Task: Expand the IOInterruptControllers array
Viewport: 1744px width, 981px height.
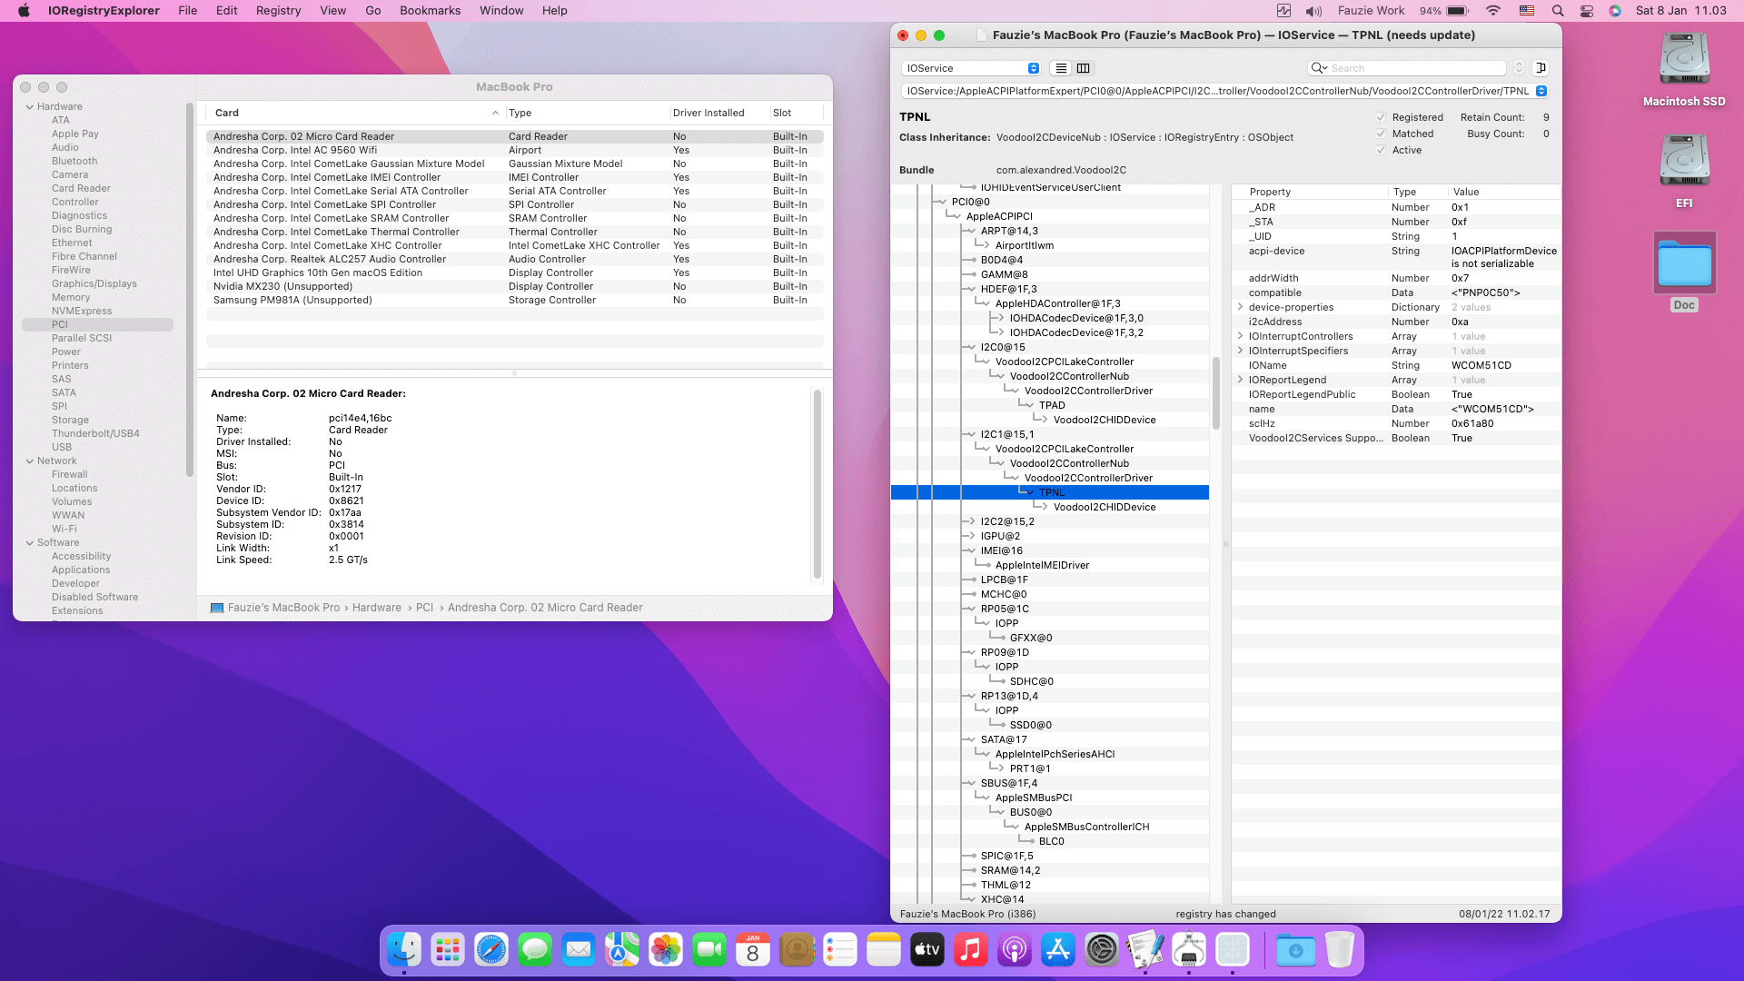Action: point(1240,336)
